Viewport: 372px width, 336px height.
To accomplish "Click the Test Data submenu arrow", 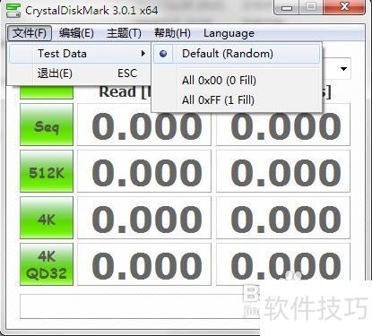I will [x=143, y=54].
